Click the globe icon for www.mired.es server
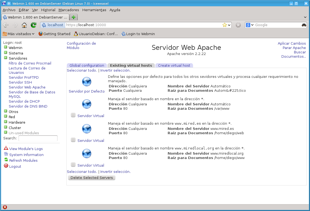This screenshot has height=211, width=310. pos(86,129)
